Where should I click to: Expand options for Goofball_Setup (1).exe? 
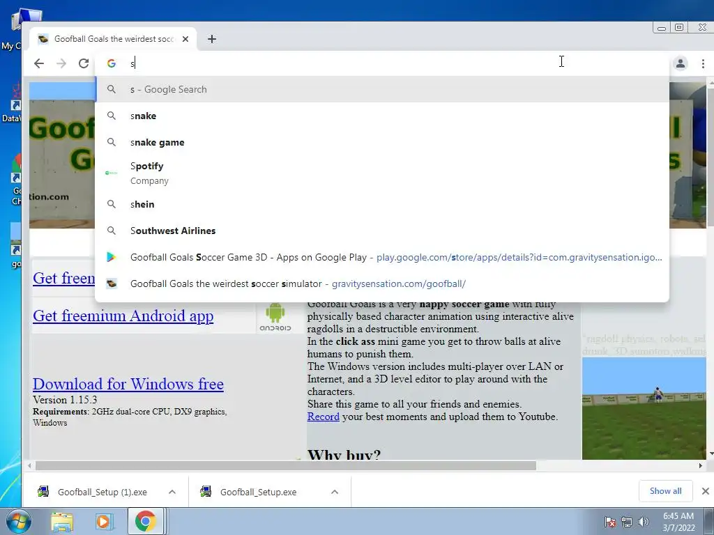(x=172, y=492)
